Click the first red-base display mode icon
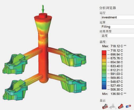134x110 pixels. click(x=105, y=106)
